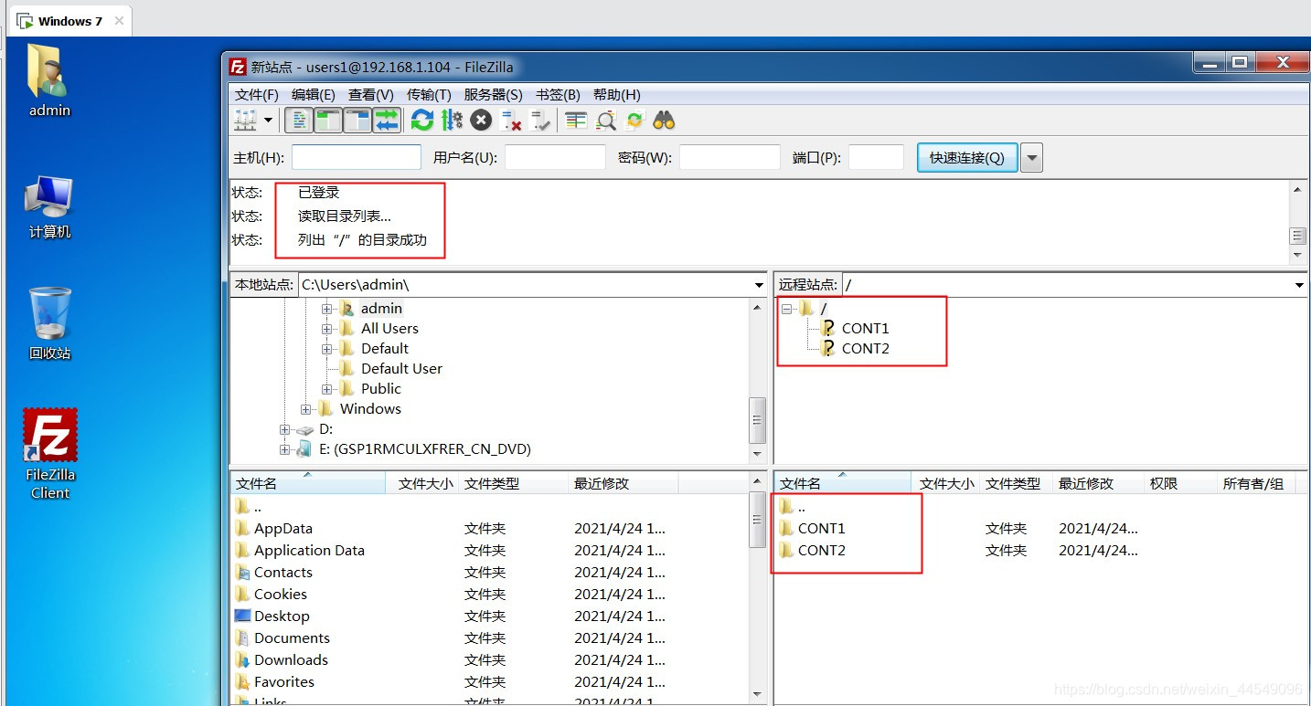Focus the 密码(W) password field
Image resolution: width=1311 pixels, height=706 pixels.
[x=730, y=157]
